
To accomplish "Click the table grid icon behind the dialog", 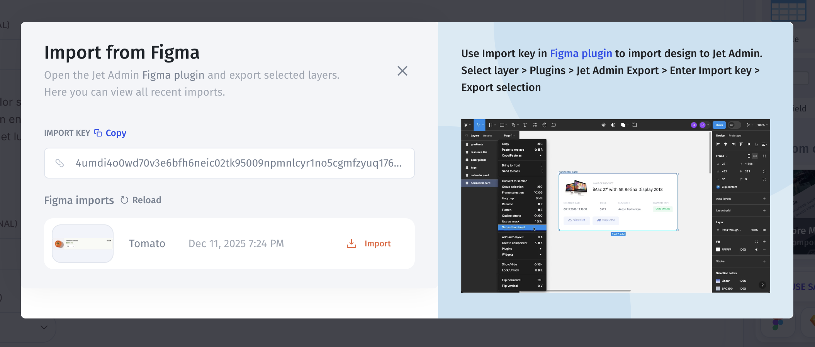I will pyautogui.click(x=788, y=10).
